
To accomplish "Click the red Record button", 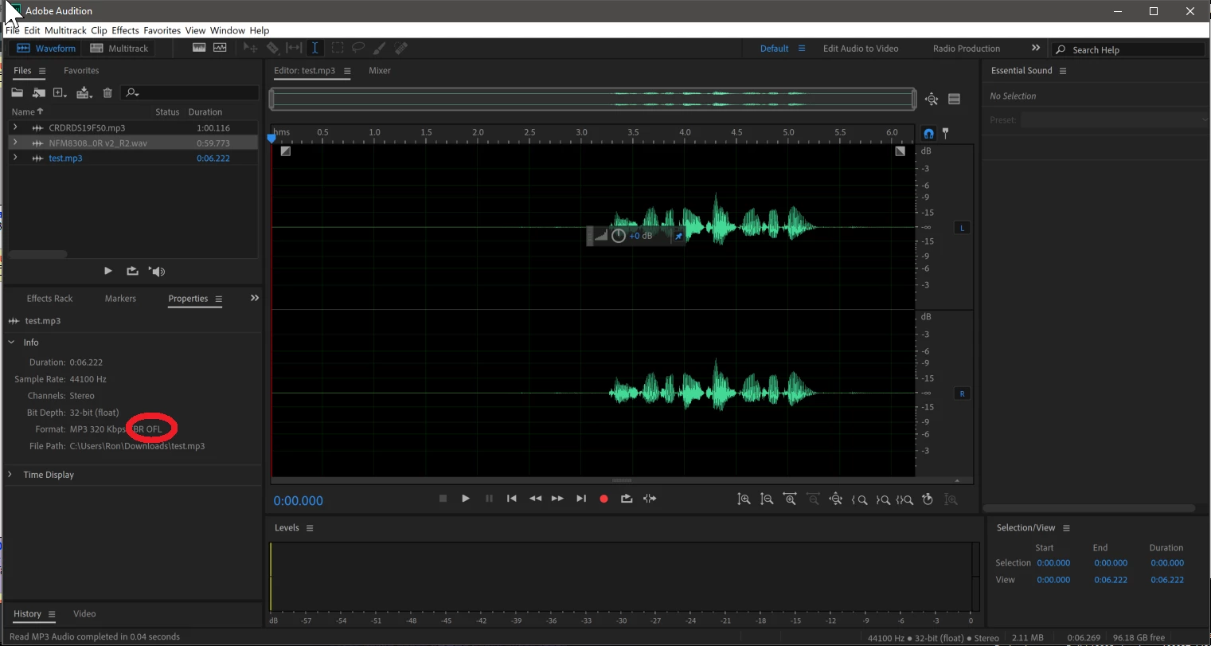I will tap(604, 499).
